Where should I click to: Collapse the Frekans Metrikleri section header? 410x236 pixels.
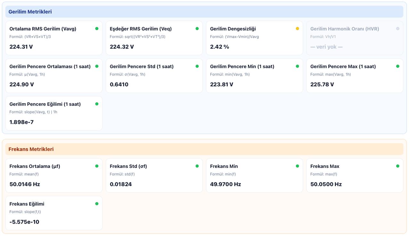tap(31, 149)
